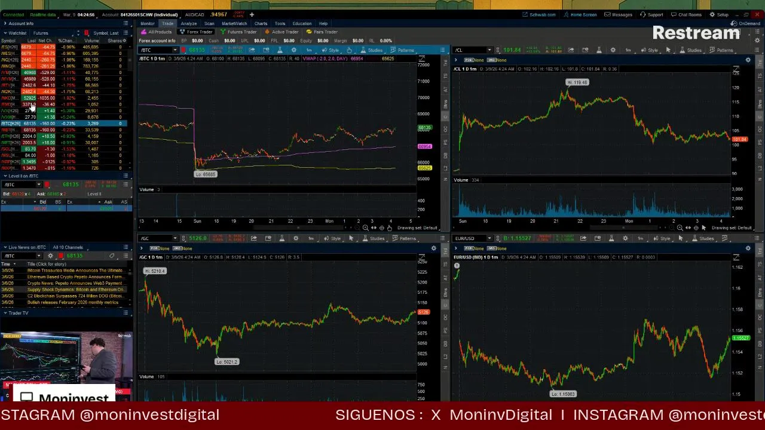Collapse the Watchlist section
The image size is (765, 430).
click(5, 33)
